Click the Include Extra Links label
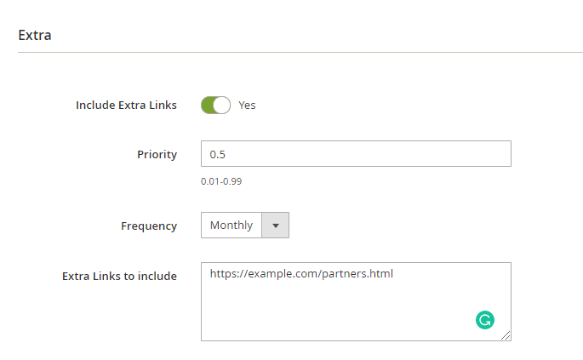583x360 pixels. click(127, 106)
